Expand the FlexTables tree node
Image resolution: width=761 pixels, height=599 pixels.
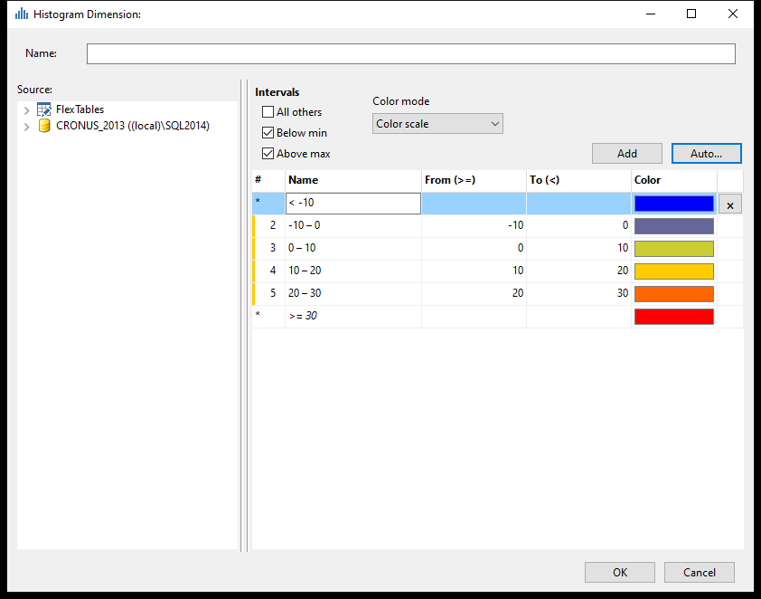pos(27,110)
